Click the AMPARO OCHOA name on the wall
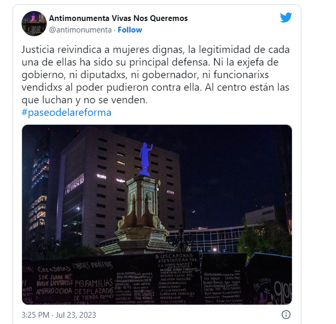The height and width of the screenshot is (324, 336). click(x=54, y=291)
